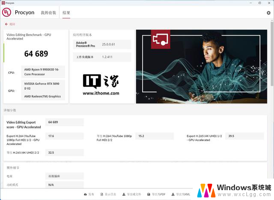Click the Adobe Premiere Pro label

point(85,44)
